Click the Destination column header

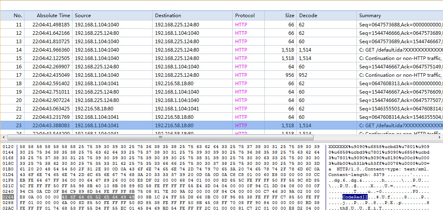(x=168, y=16)
